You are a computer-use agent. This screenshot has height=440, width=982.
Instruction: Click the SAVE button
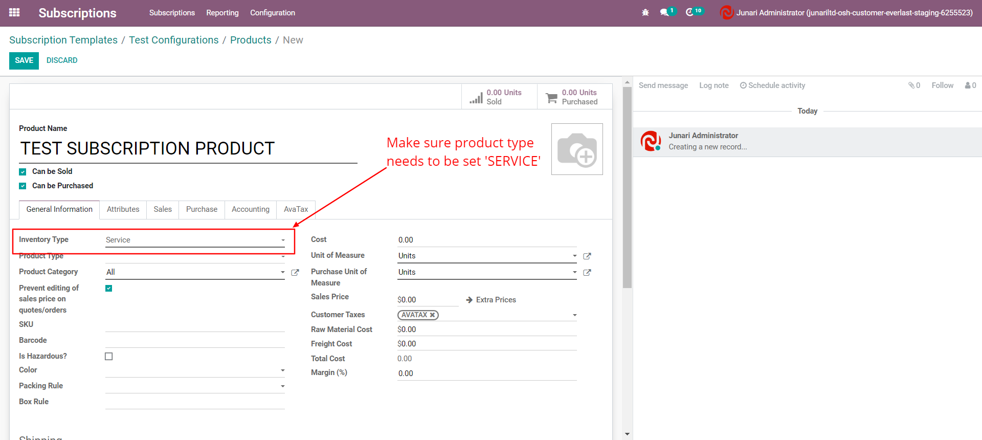[24, 60]
